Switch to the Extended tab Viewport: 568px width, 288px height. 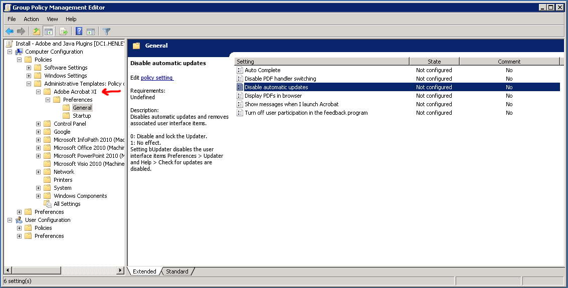(144, 271)
